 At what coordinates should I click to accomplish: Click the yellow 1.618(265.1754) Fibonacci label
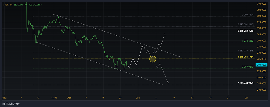(246, 57)
